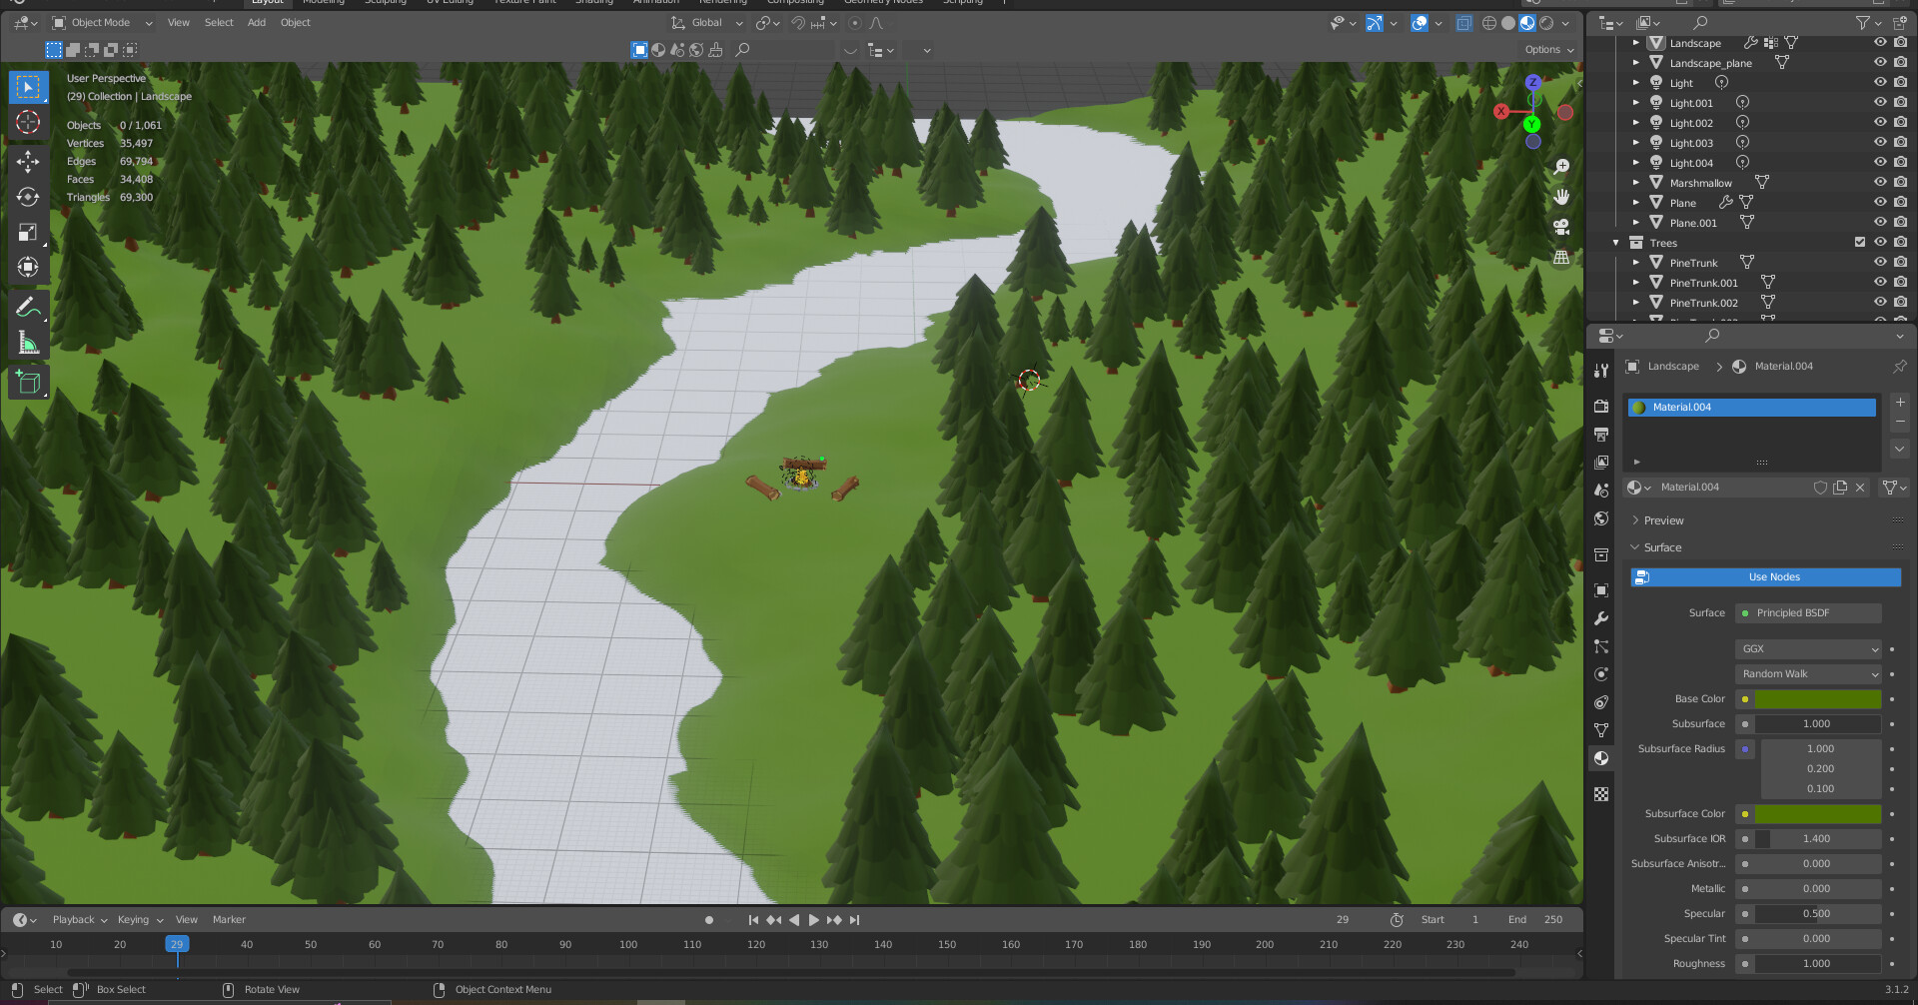Select the Cursor tool in the toolbar

[x=28, y=123]
